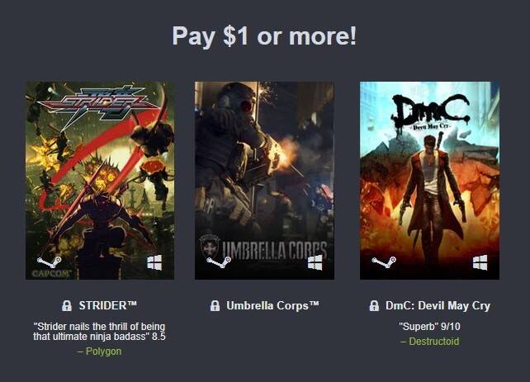Click the Strider ninja badass review quote
Viewport: 530px width, 382px height.
(99, 332)
